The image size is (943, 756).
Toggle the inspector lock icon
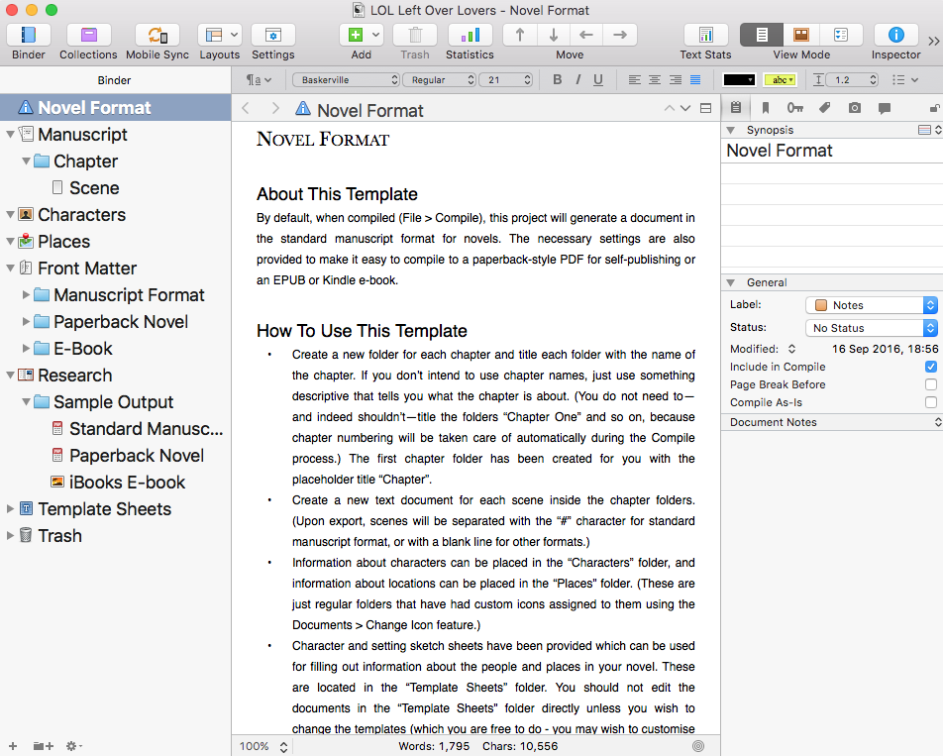(935, 108)
